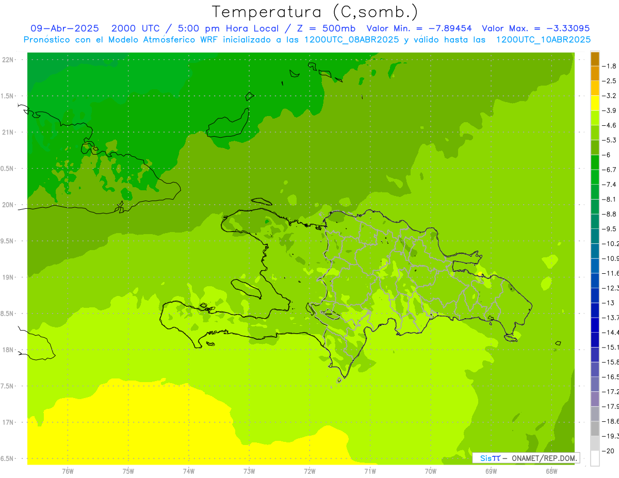This screenshot has height=478, width=619.
Task: Click the "72W" longitude label
Action: pos(309,471)
